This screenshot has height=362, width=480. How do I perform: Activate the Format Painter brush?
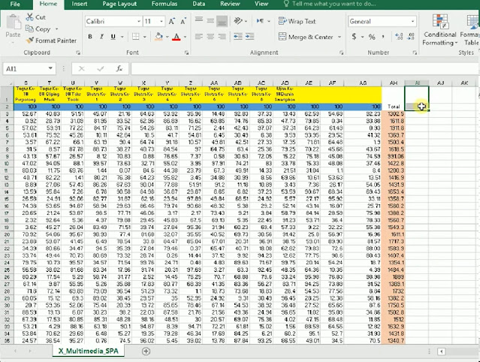coord(30,41)
